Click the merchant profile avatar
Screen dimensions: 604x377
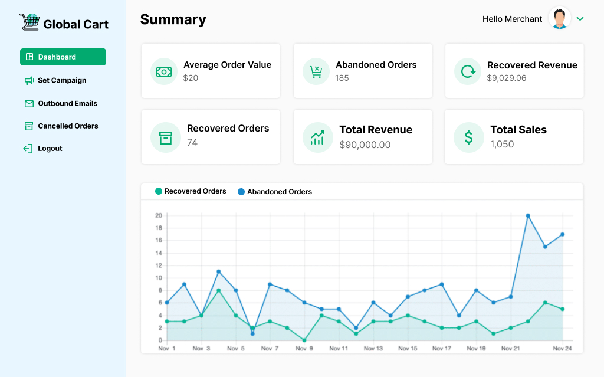coord(559,18)
